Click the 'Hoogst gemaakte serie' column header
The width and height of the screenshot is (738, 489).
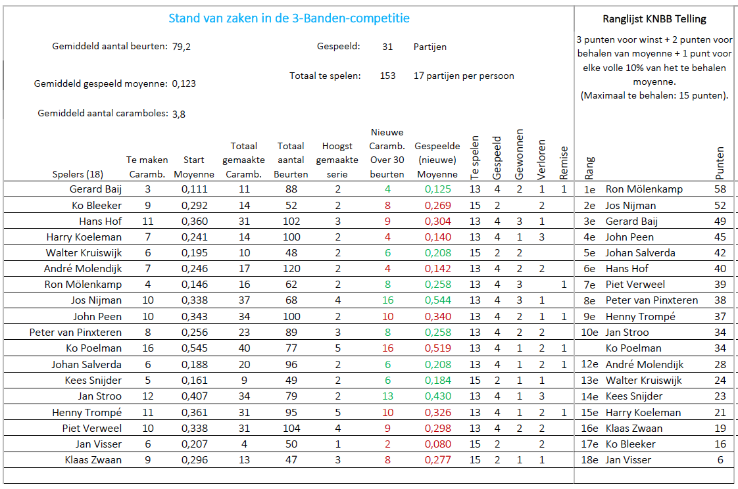(337, 160)
